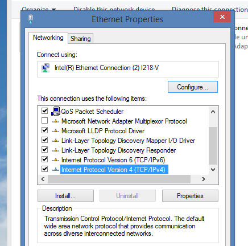
Task: Click the horizontal scroll right arrow
Action: (204, 179)
